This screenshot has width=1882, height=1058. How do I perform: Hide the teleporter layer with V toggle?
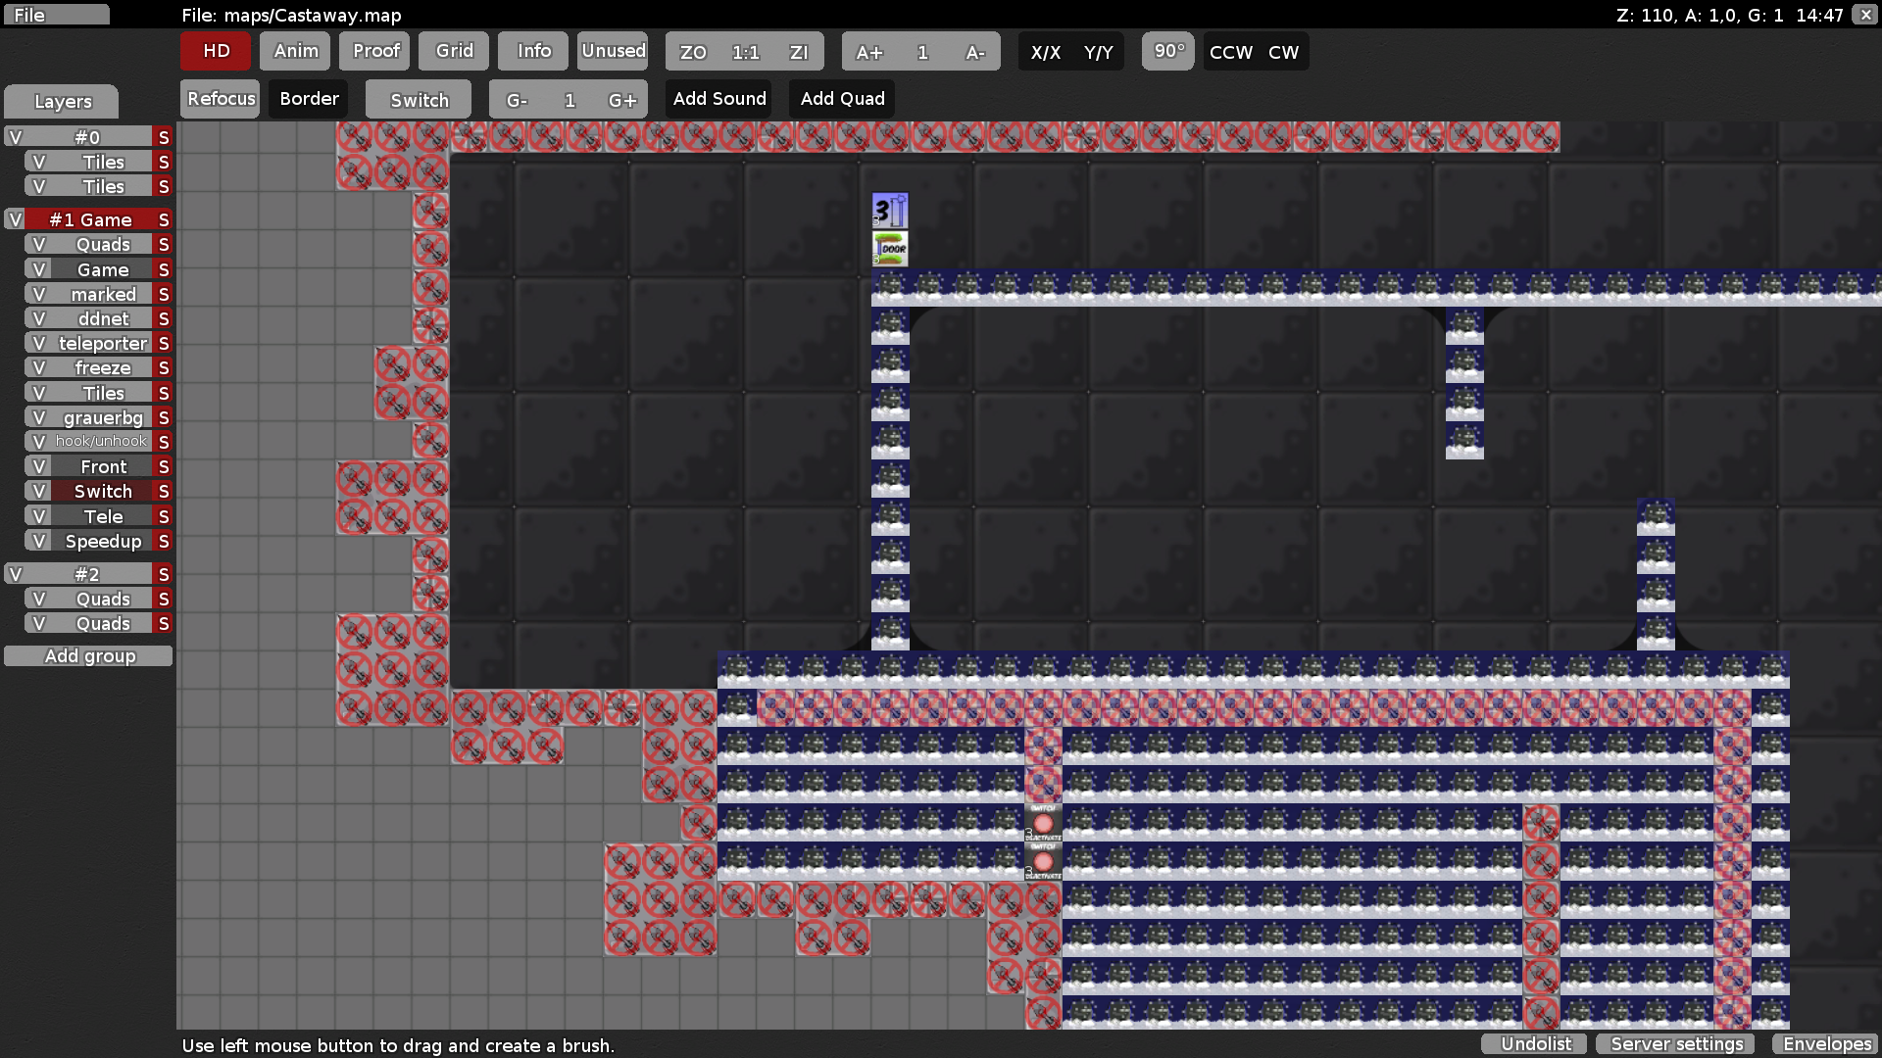[x=39, y=343]
